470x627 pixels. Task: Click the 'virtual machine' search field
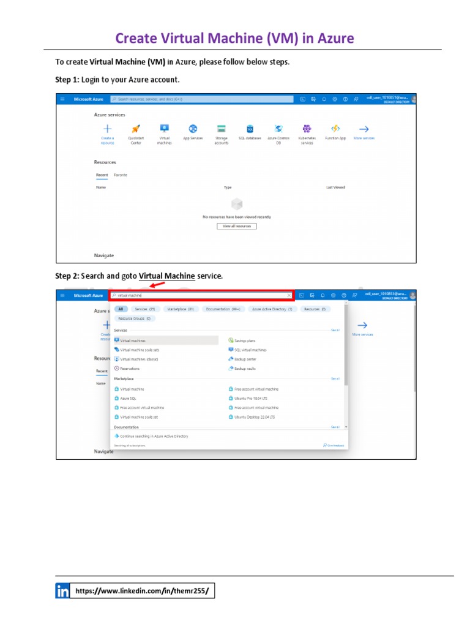202,296
